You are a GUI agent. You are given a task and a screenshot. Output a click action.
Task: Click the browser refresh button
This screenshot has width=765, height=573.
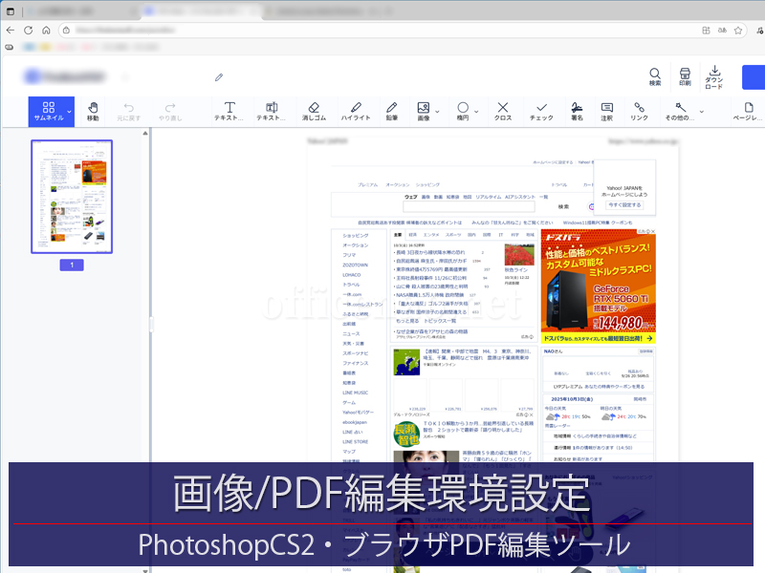click(x=28, y=31)
